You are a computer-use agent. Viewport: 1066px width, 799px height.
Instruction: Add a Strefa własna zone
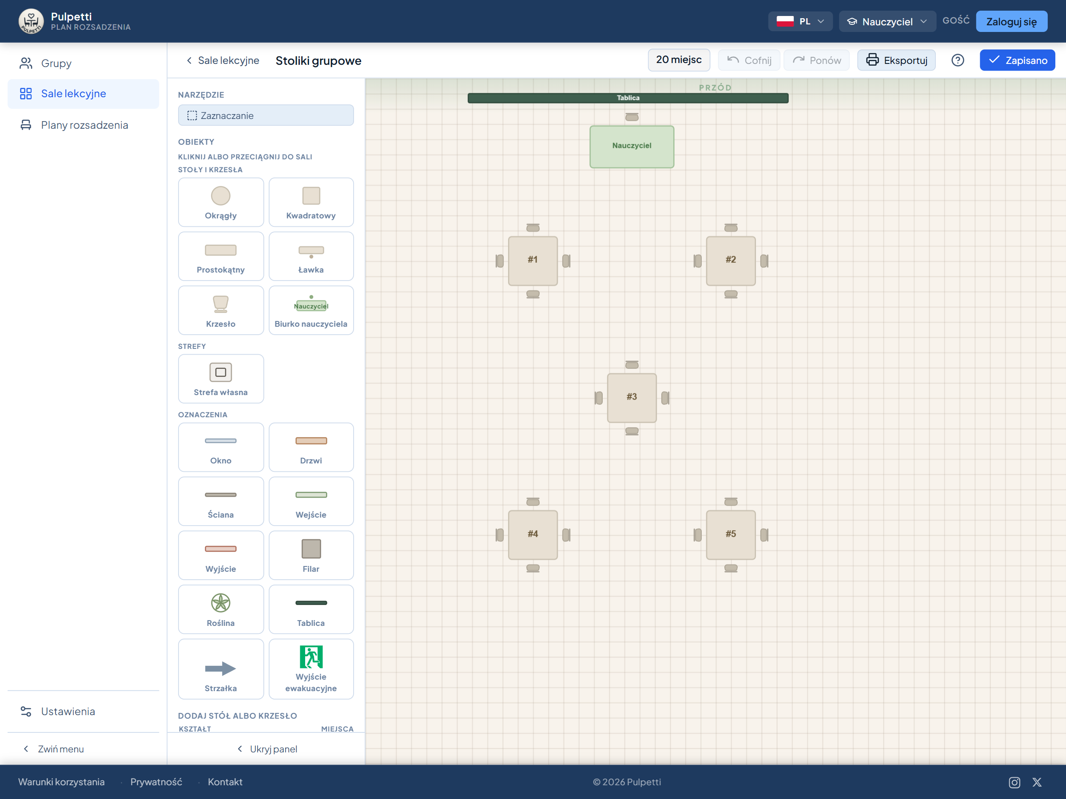pos(221,379)
